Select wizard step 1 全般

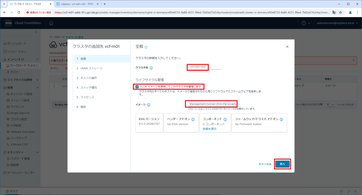[x=101, y=58]
